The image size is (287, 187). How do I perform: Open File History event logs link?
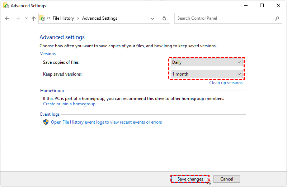point(106,122)
